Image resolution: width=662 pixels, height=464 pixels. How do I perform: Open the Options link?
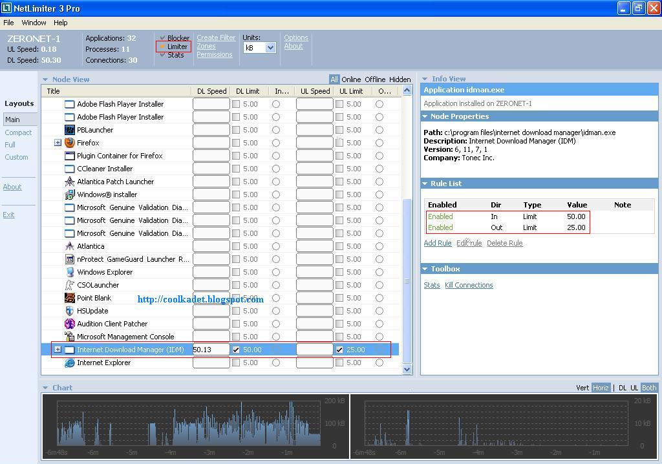(296, 37)
